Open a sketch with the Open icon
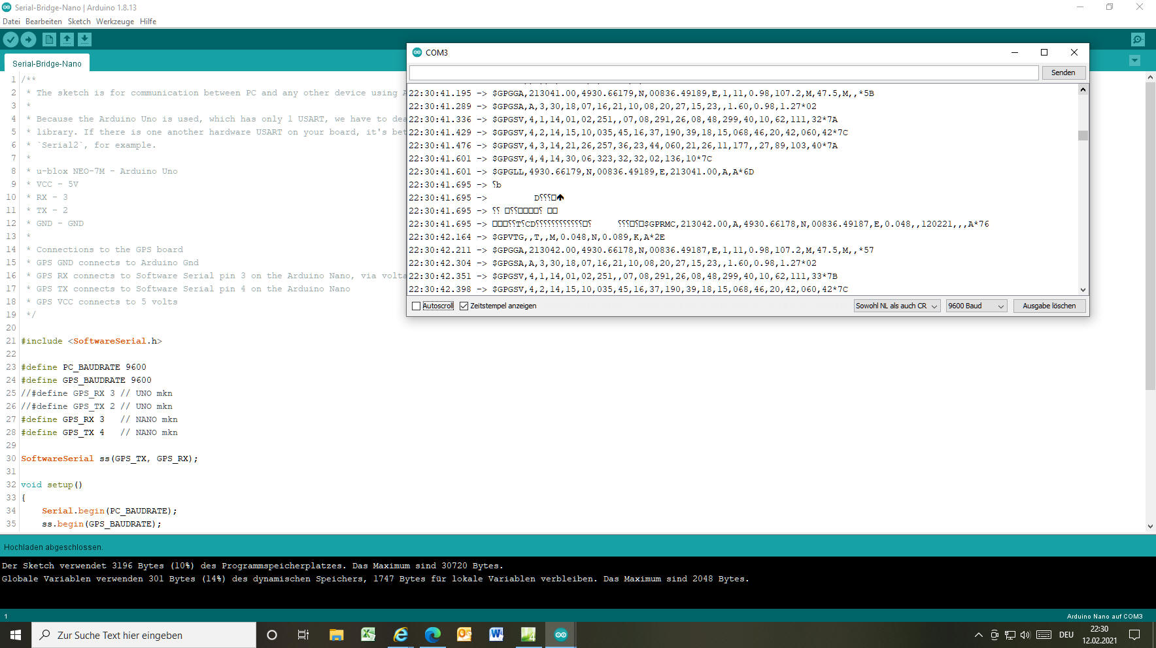The width and height of the screenshot is (1156, 648). click(x=67, y=40)
